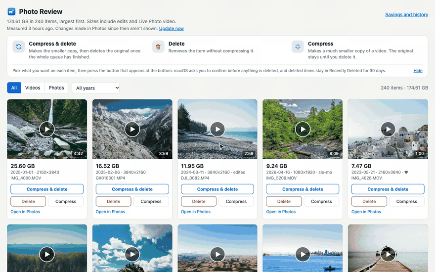Screen dimensions: 435x272
Task: Play the IMG_4000.MOV waterfall video
Action: click(47, 130)
